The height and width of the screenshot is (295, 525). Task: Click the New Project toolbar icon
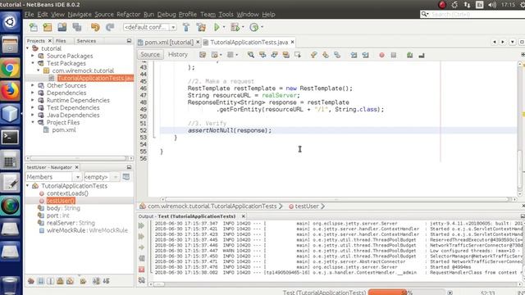(x=48, y=27)
